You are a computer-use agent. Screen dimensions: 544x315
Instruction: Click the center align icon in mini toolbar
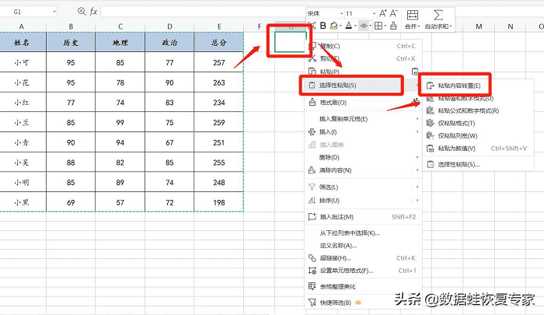[x=364, y=26]
